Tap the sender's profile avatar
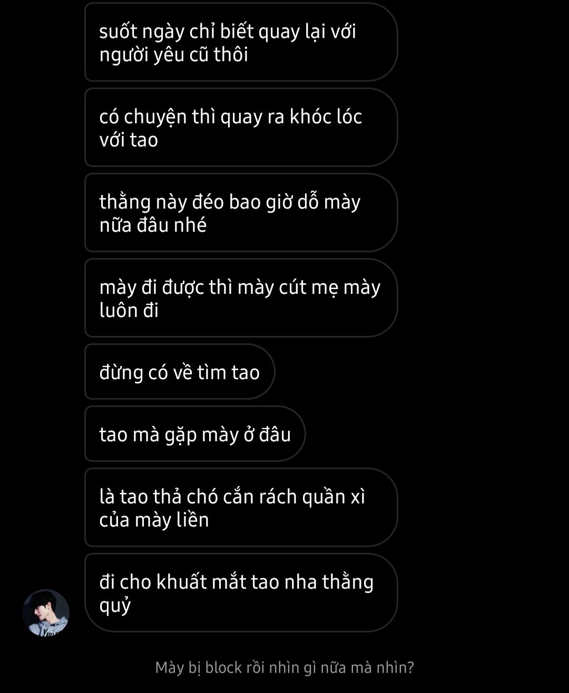This screenshot has width=569, height=693. [46, 613]
